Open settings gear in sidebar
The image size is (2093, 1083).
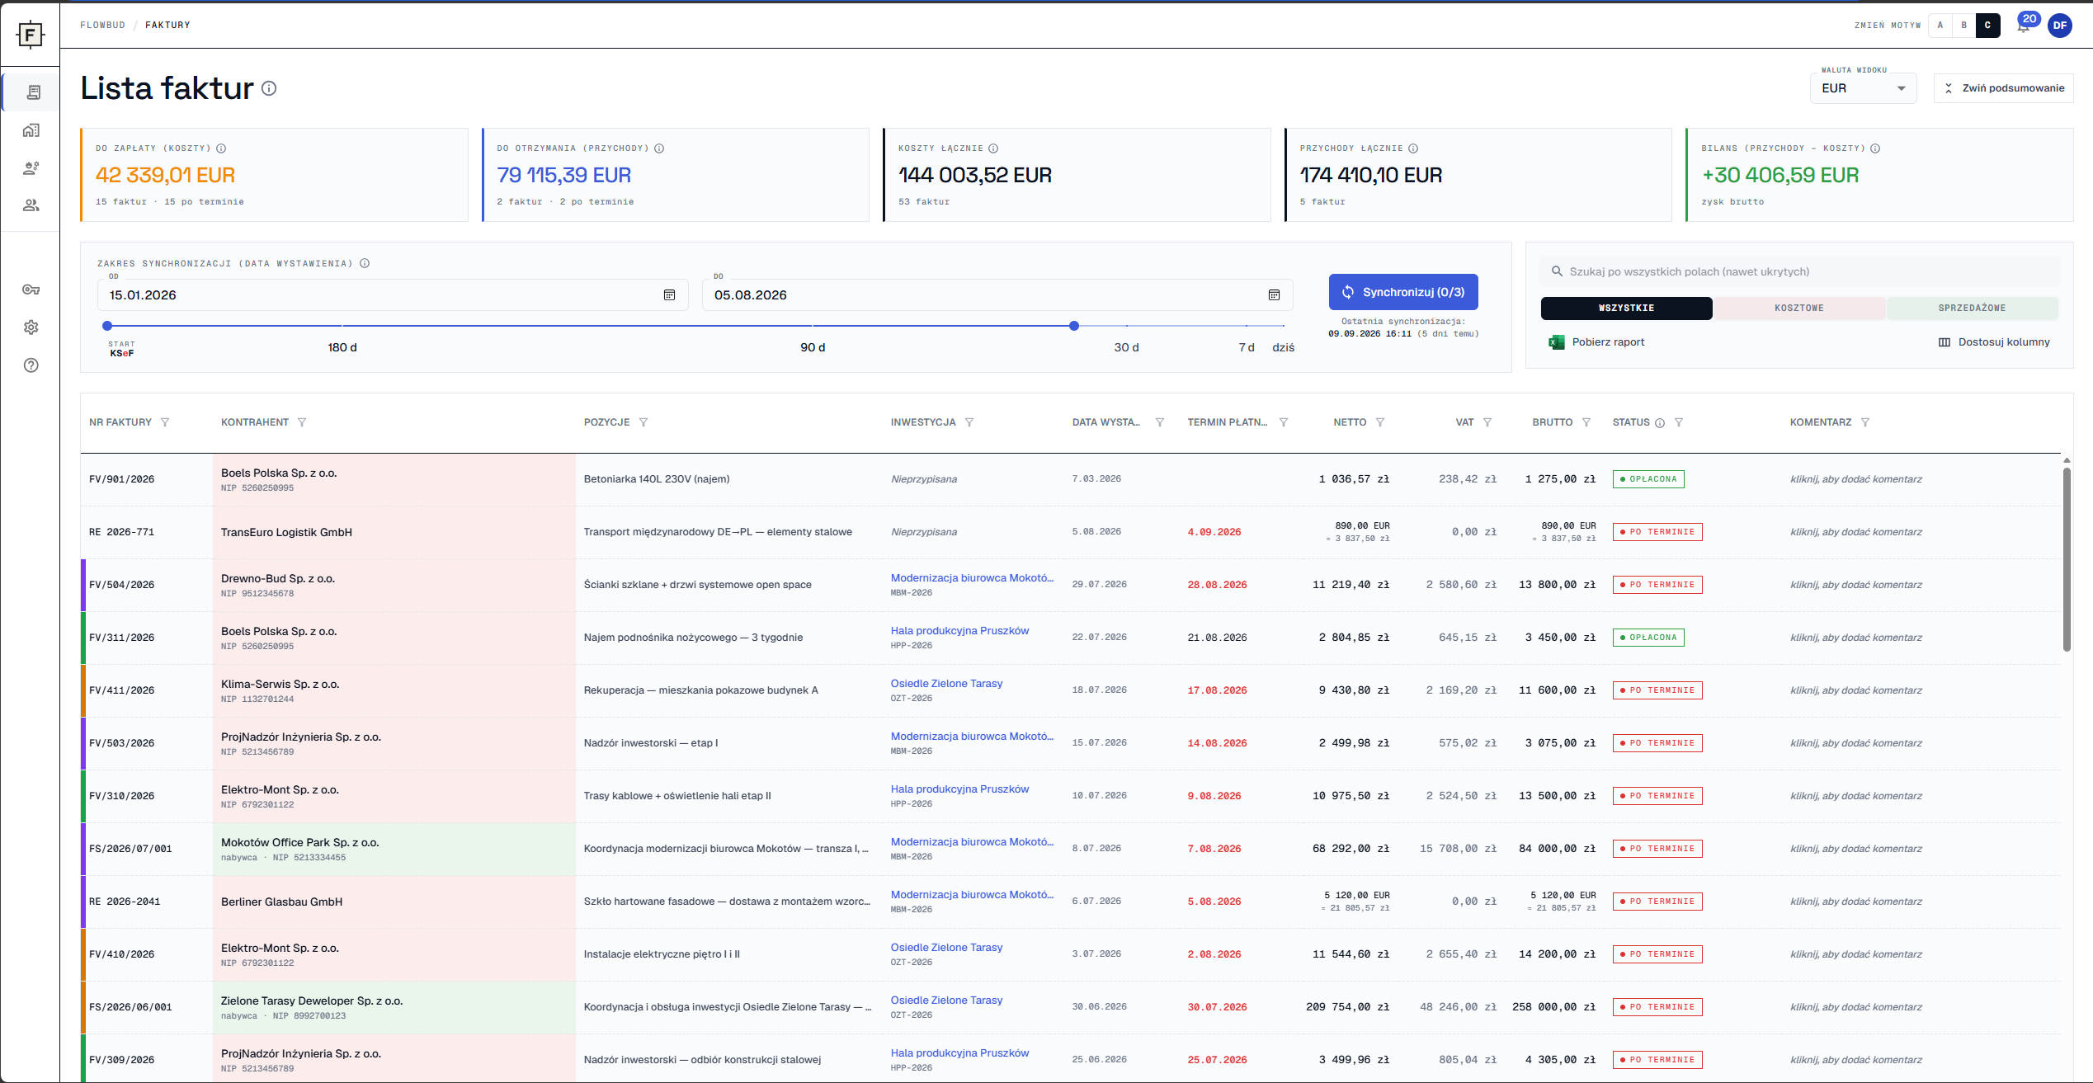(31, 327)
